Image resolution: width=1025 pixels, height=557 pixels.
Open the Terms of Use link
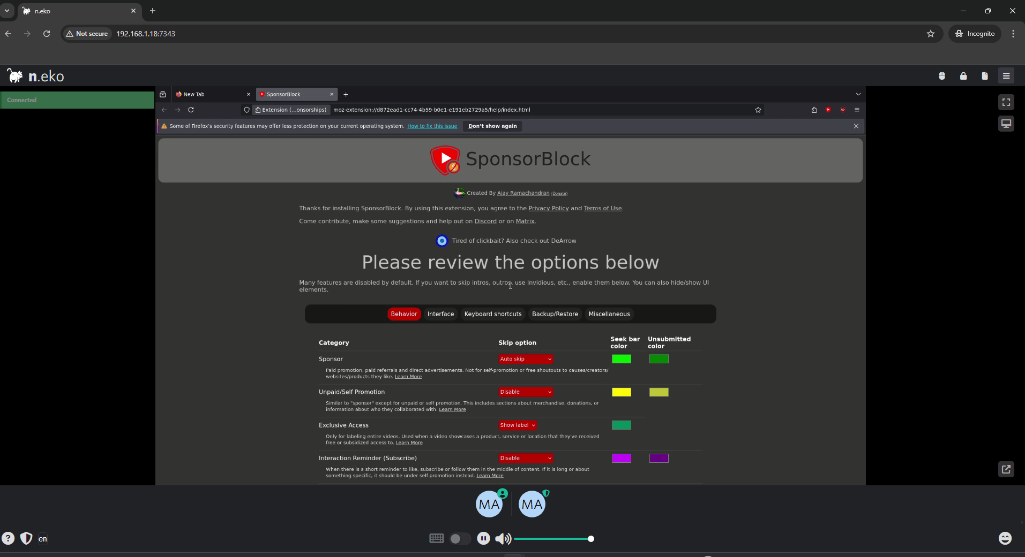click(602, 208)
